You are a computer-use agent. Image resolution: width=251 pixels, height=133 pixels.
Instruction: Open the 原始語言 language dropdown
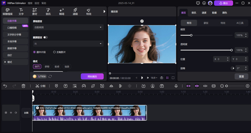68,27
